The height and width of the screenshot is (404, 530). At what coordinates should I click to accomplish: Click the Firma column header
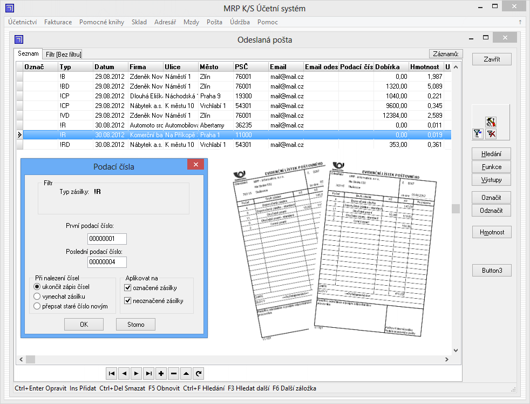(x=145, y=67)
